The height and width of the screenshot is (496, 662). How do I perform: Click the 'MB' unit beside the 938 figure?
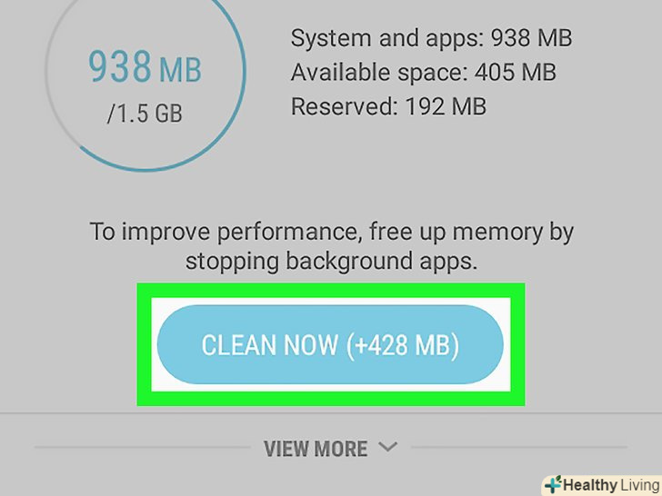point(180,70)
